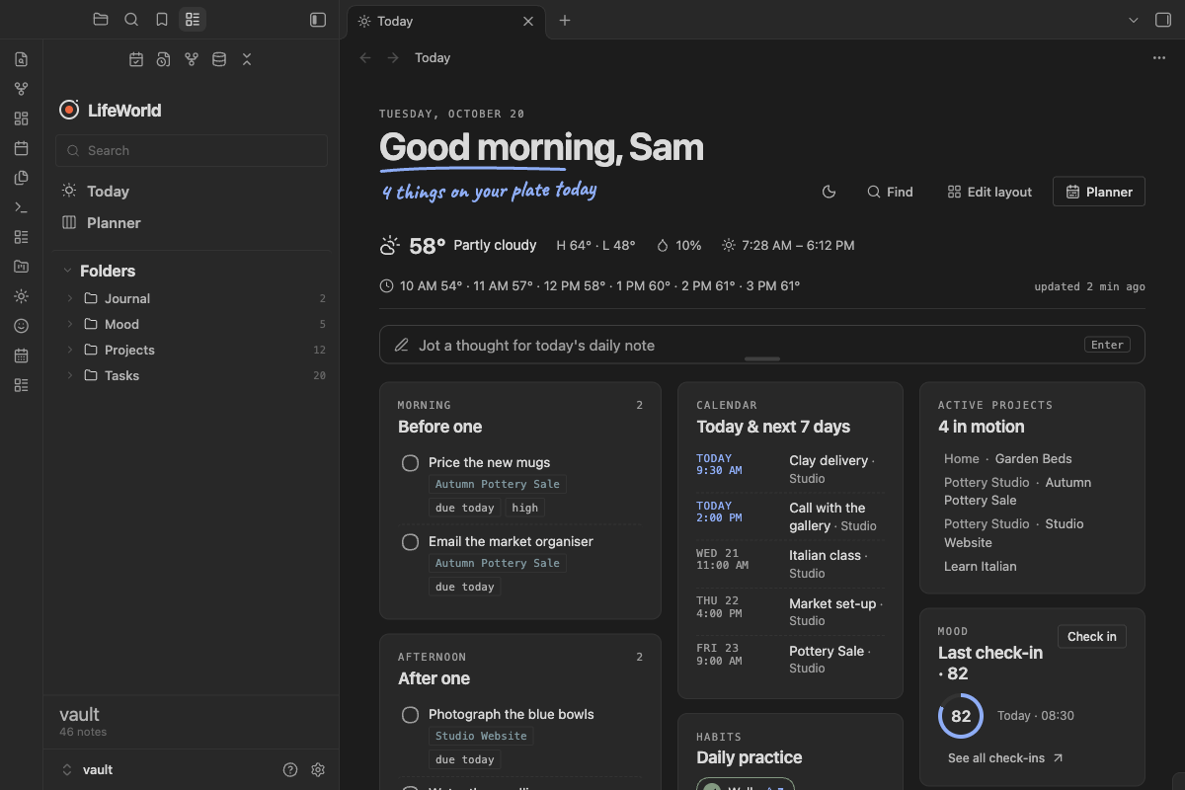Toggle dark mode with the moon icon
The height and width of the screenshot is (790, 1185).
(x=829, y=192)
